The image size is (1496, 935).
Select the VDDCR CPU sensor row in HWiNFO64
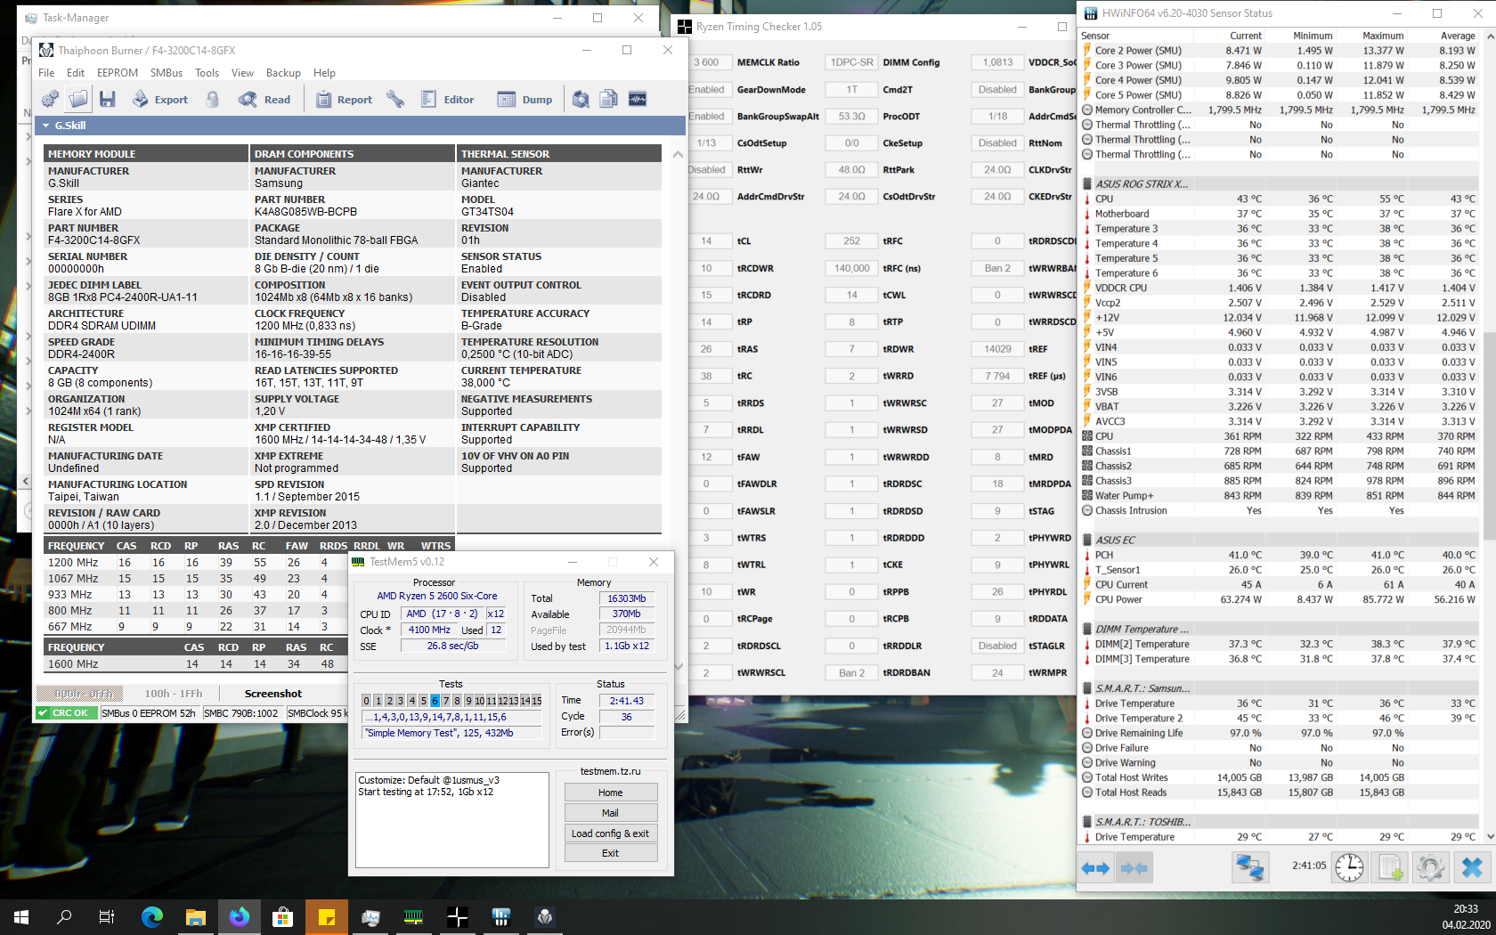[x=1281, y=289]
